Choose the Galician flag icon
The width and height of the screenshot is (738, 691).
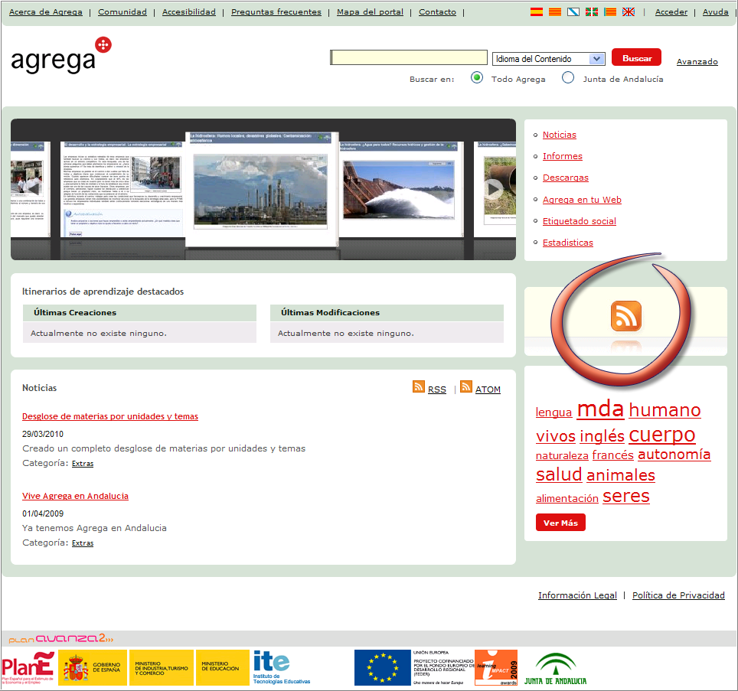point(573,11)
